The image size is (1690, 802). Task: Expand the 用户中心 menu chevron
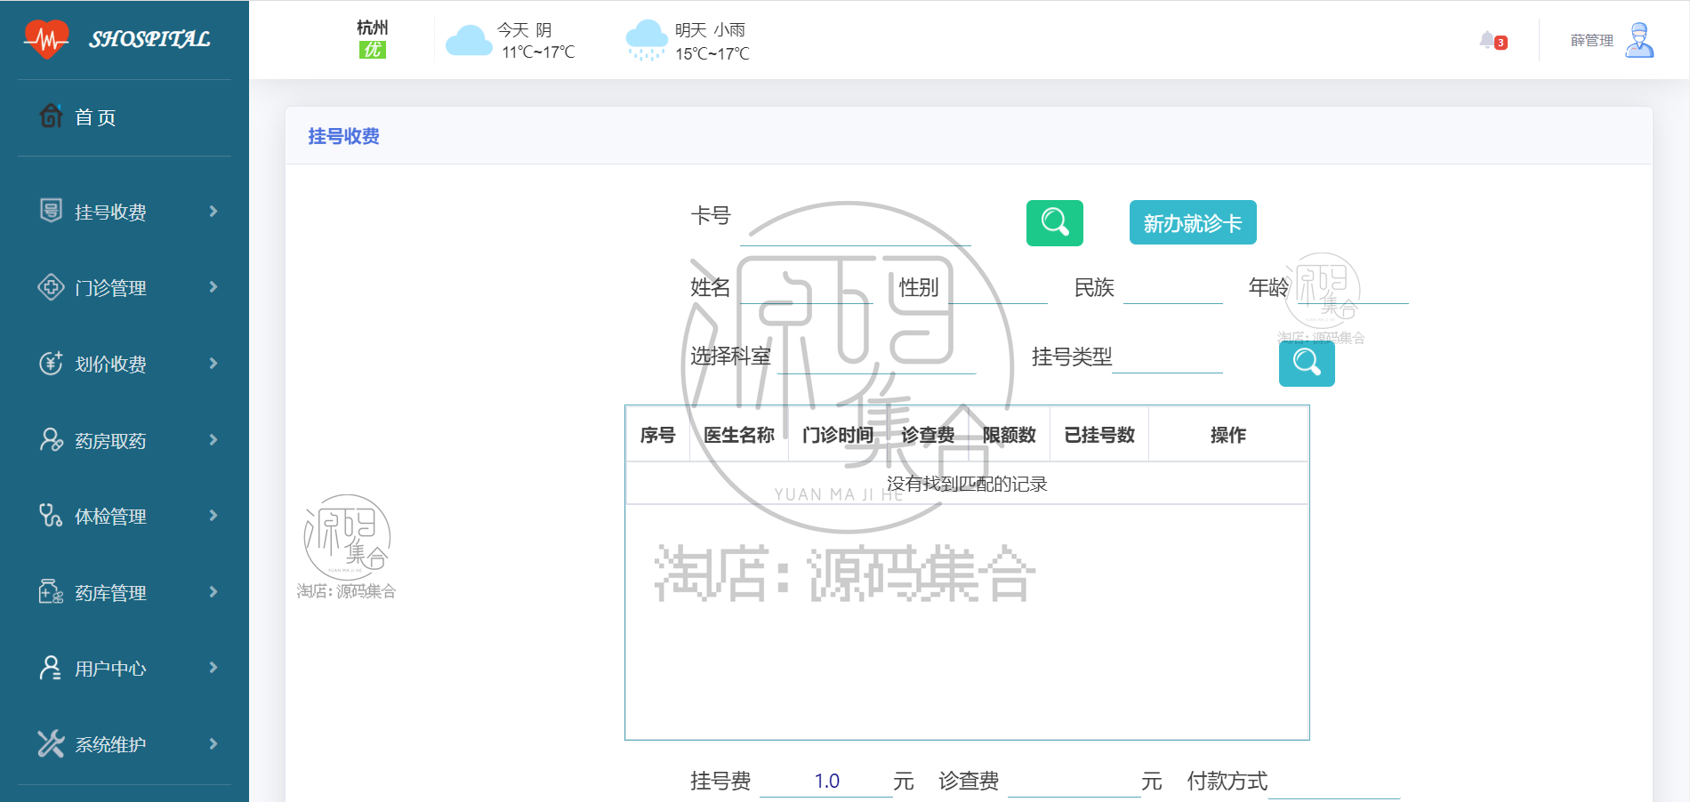point(213,668)
